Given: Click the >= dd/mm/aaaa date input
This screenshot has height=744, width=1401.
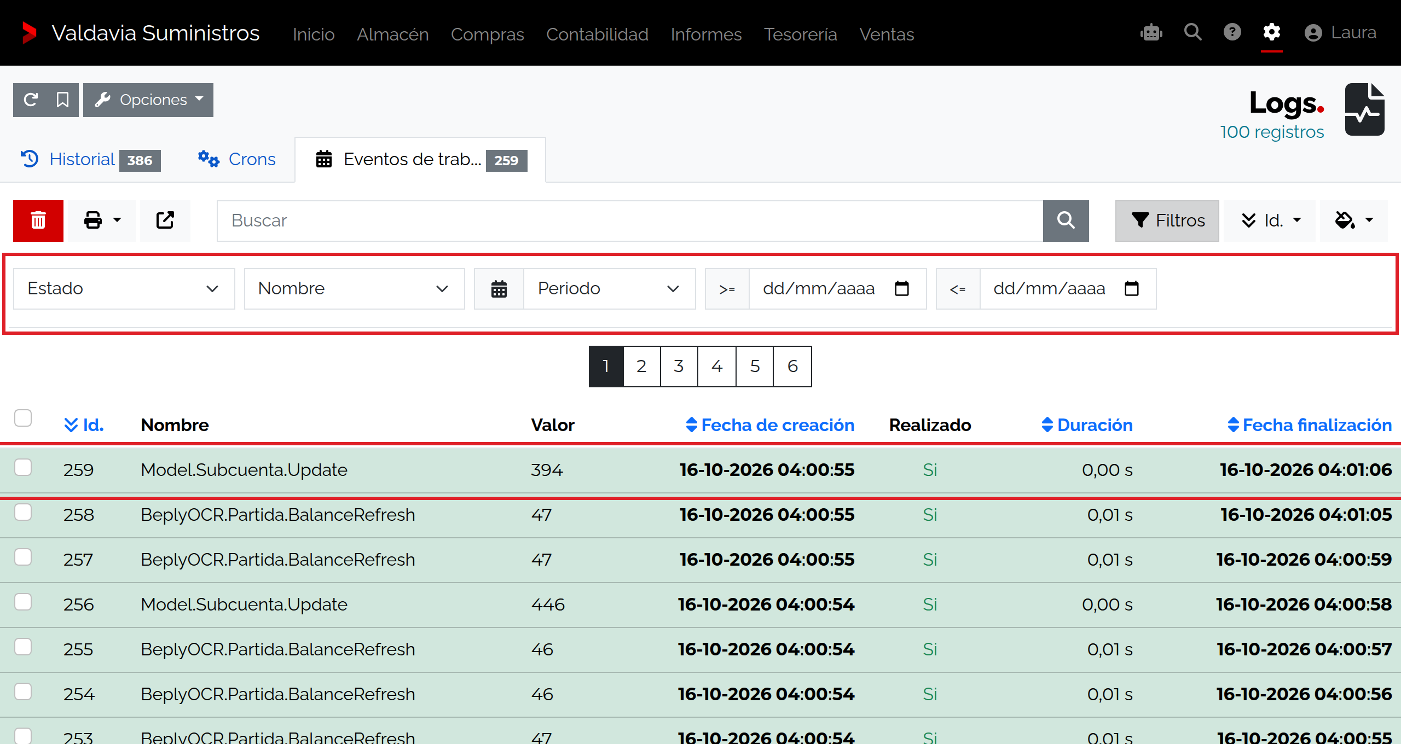Looking at the screenshot, I should 837,288.
